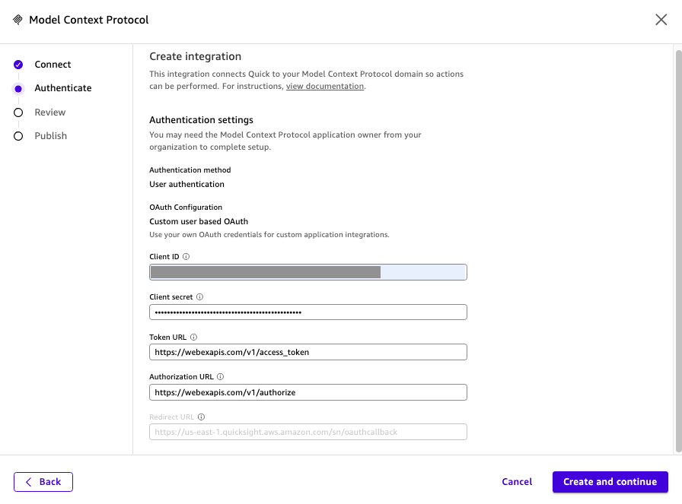Click the User authentication value text
The image size is (682, 504).
click(186, 184)
